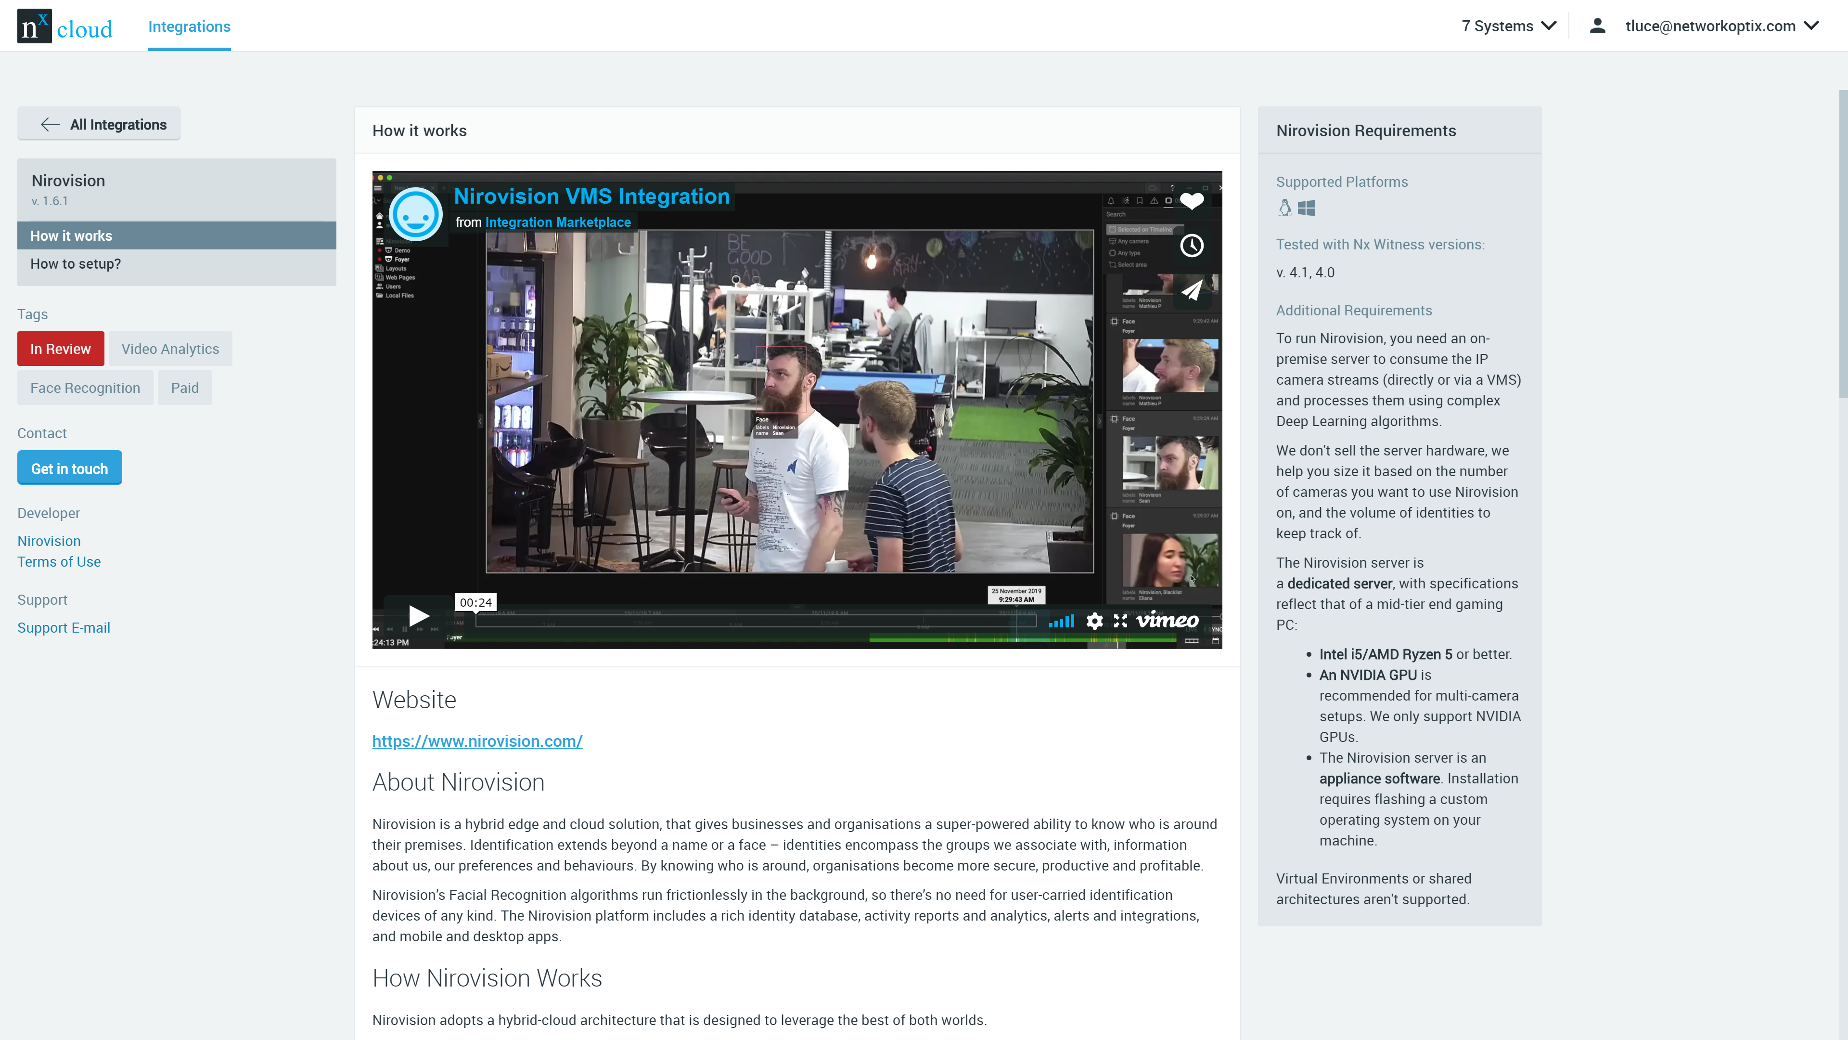Select the How to setup? menu item

click(177, 263)
